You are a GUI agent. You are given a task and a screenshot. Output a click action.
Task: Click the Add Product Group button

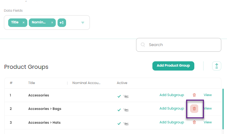point(173,66)
